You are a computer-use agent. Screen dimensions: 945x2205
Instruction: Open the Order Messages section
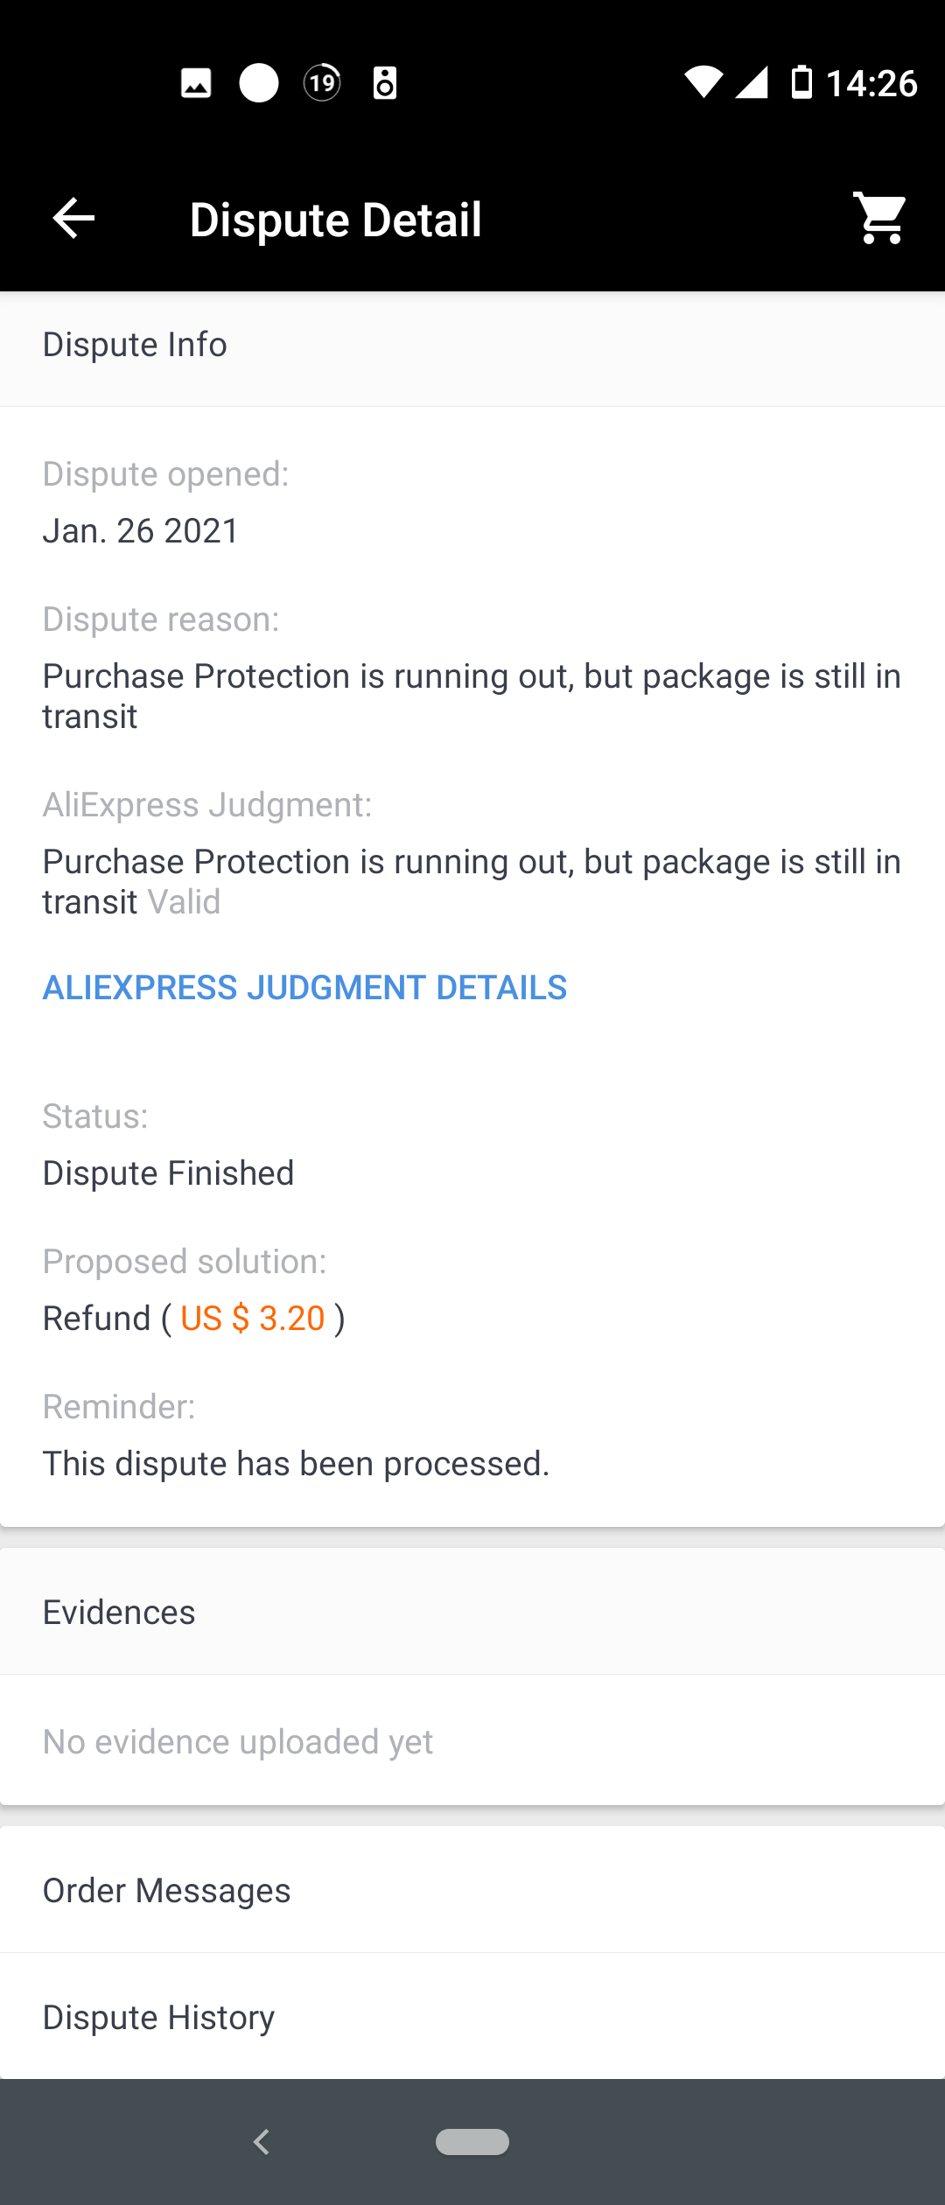click(x=166, y=1891)
